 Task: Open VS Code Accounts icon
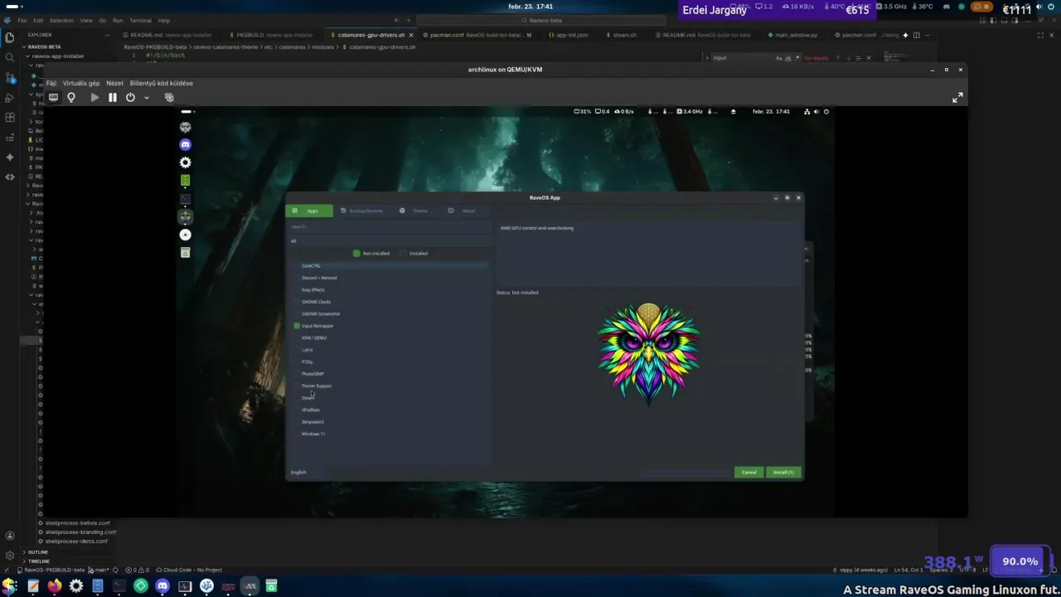pos(10,536)
